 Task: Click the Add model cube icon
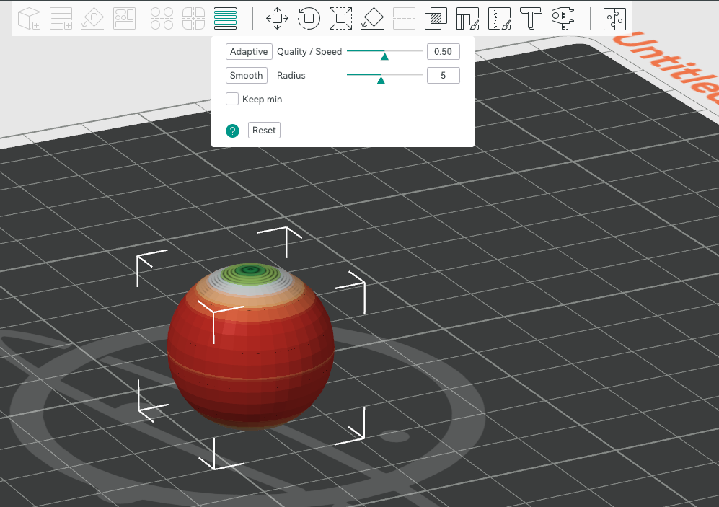point(30,19)
